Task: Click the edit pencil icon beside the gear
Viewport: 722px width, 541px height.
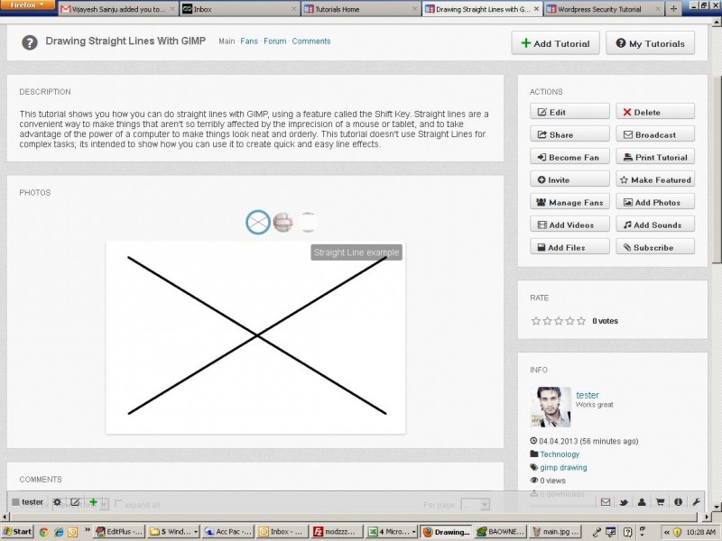Action: coord(75,502)
